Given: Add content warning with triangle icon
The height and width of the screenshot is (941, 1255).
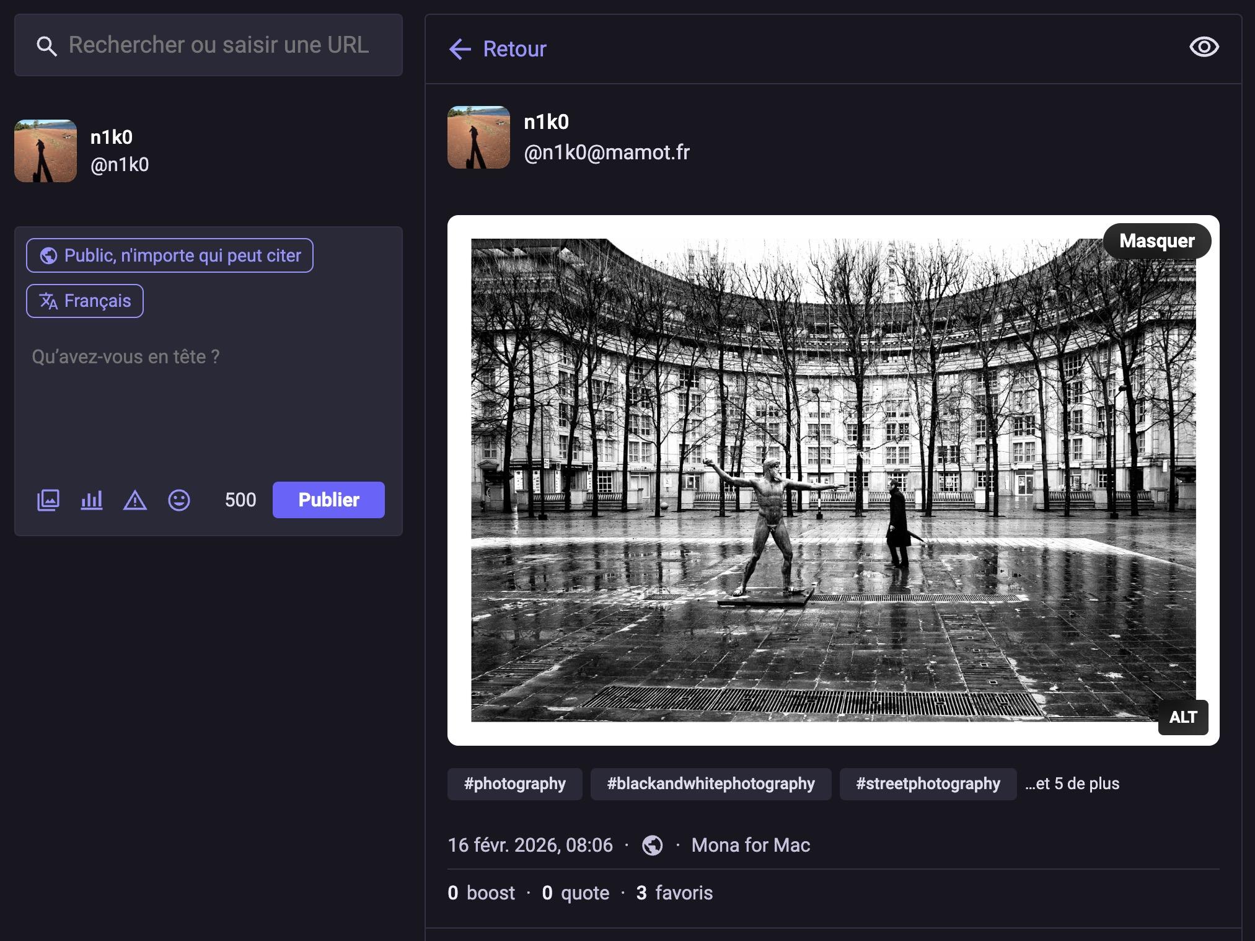Looking at the screenshot, I should (135, 500).
